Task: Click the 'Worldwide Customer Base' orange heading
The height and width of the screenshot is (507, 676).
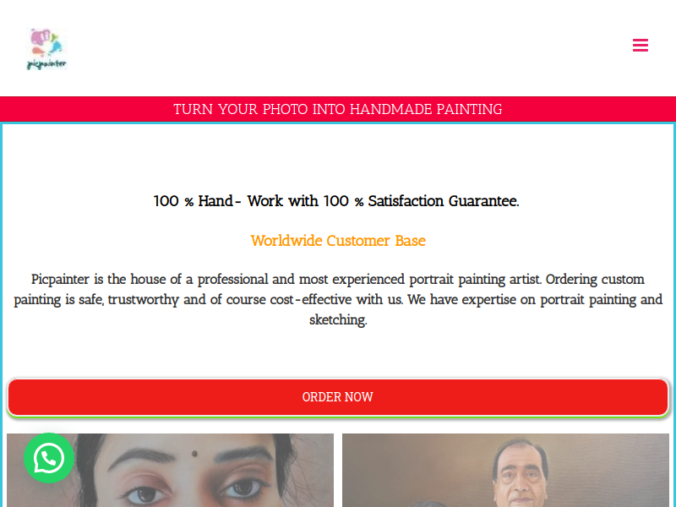Action: tap(338, 241)
